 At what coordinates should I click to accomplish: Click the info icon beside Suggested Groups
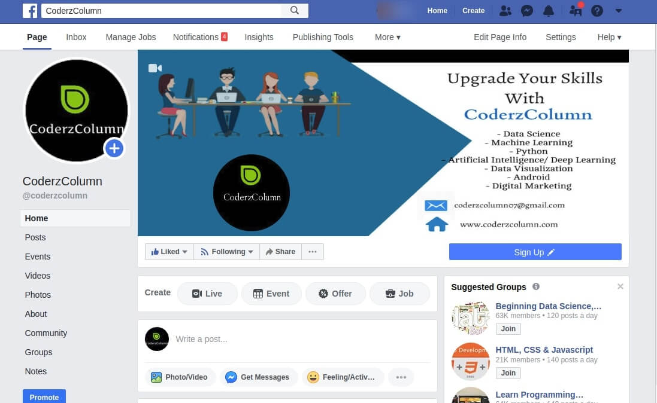pos(536,286)
